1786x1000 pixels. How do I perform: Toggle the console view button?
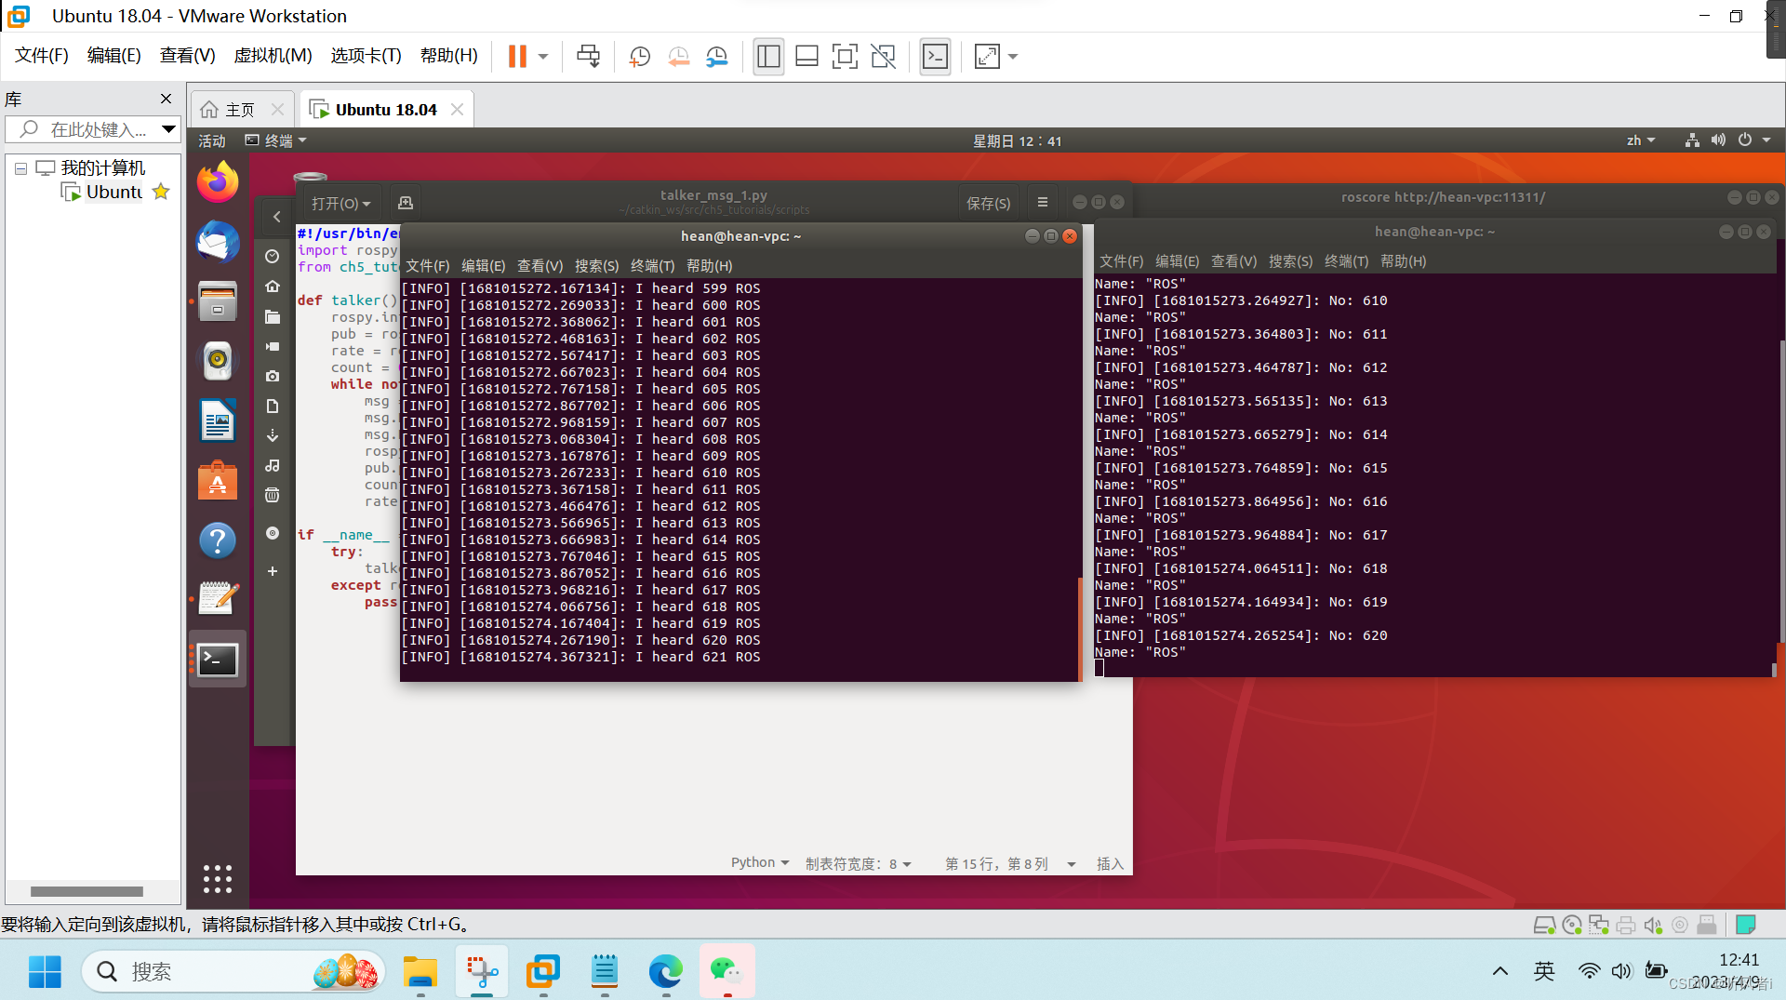[x=935, y=57]
